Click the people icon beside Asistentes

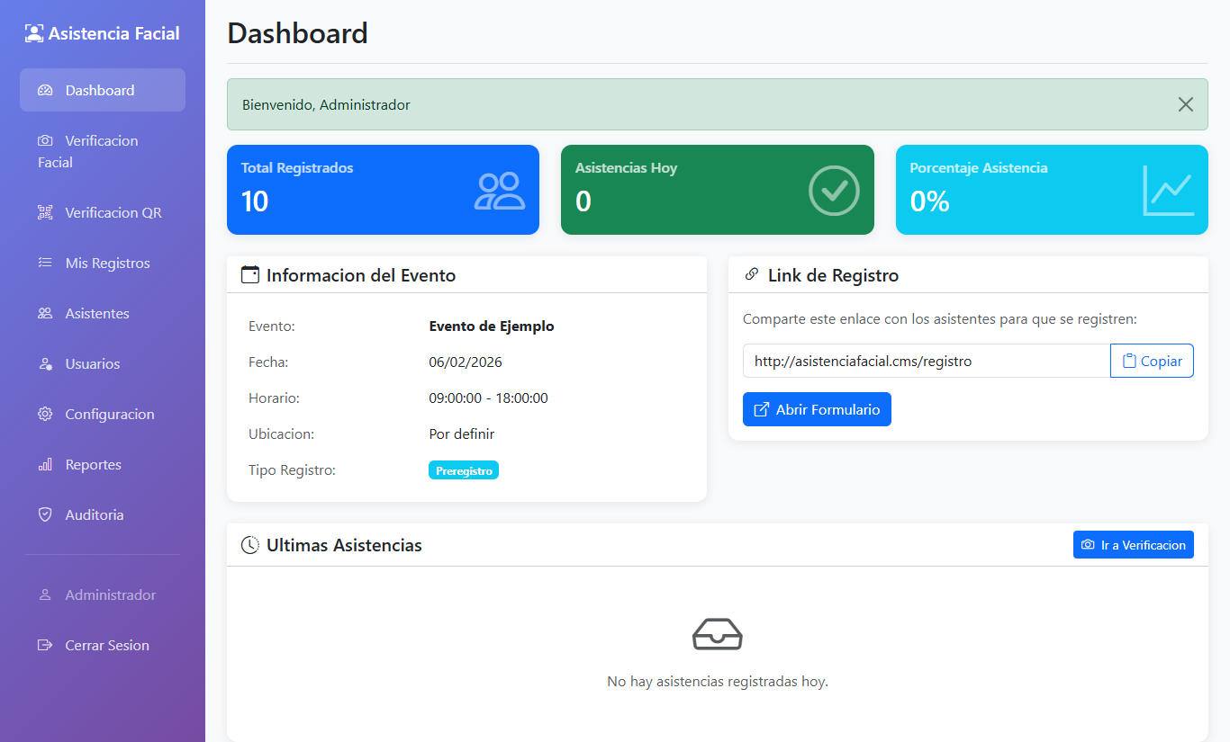click(x=45, y=314)
